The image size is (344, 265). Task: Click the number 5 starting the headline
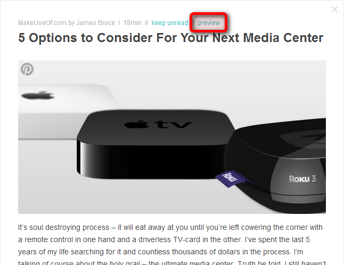coord(21,38)
